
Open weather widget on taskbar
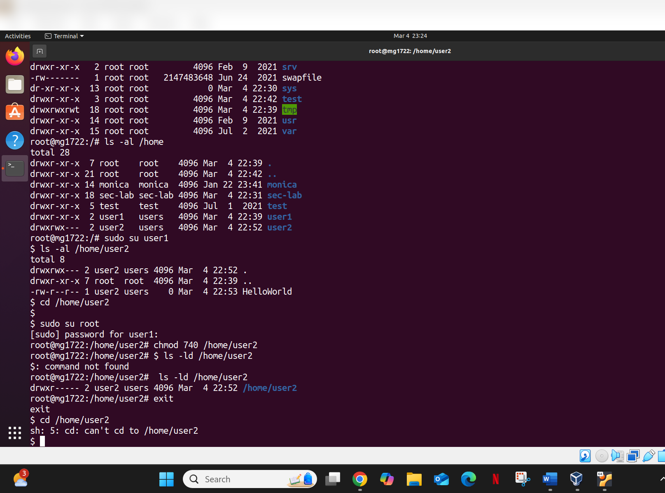pos(20,479)
